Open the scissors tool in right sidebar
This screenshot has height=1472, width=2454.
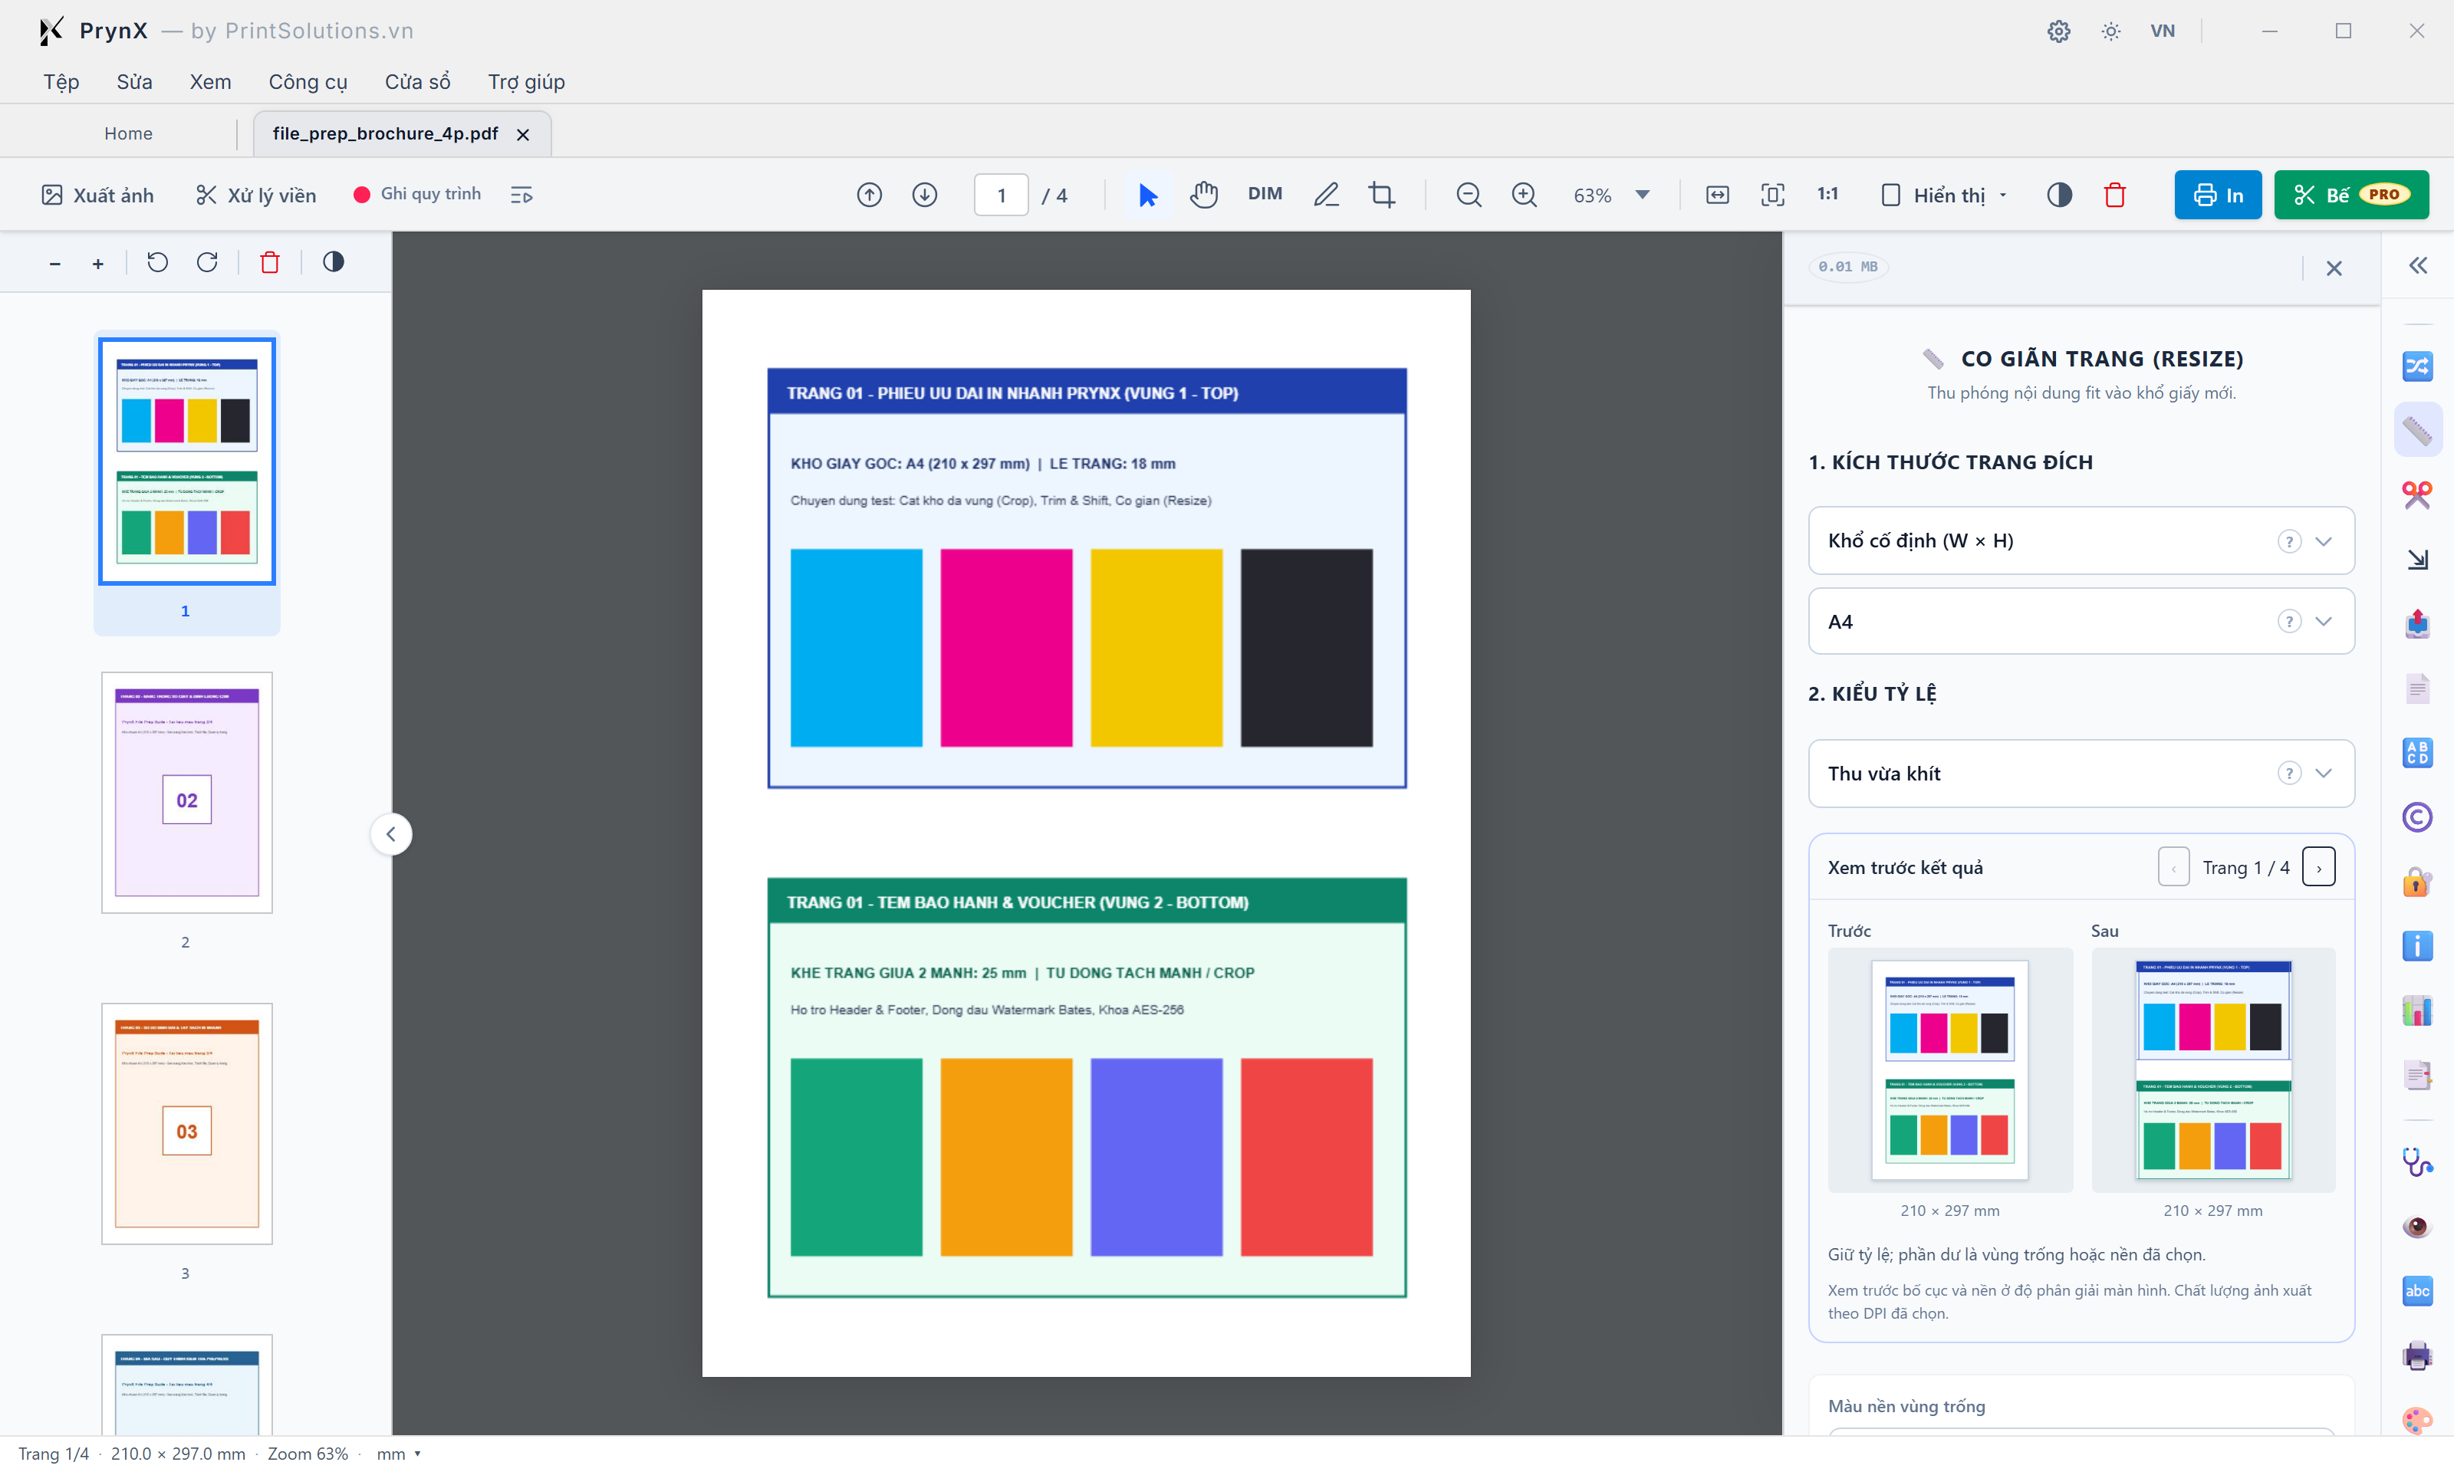(x=2417, y=495)
